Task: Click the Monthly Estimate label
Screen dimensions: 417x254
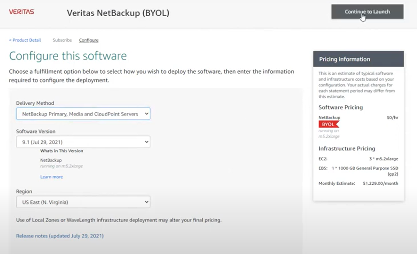Action: pos(337,183)
